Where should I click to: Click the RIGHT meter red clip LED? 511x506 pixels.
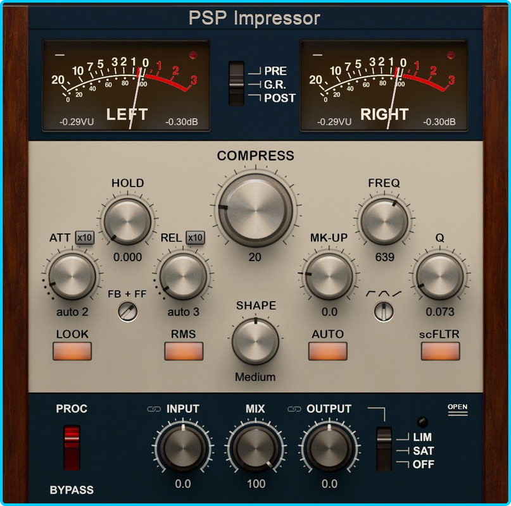[x=451, y=55]
